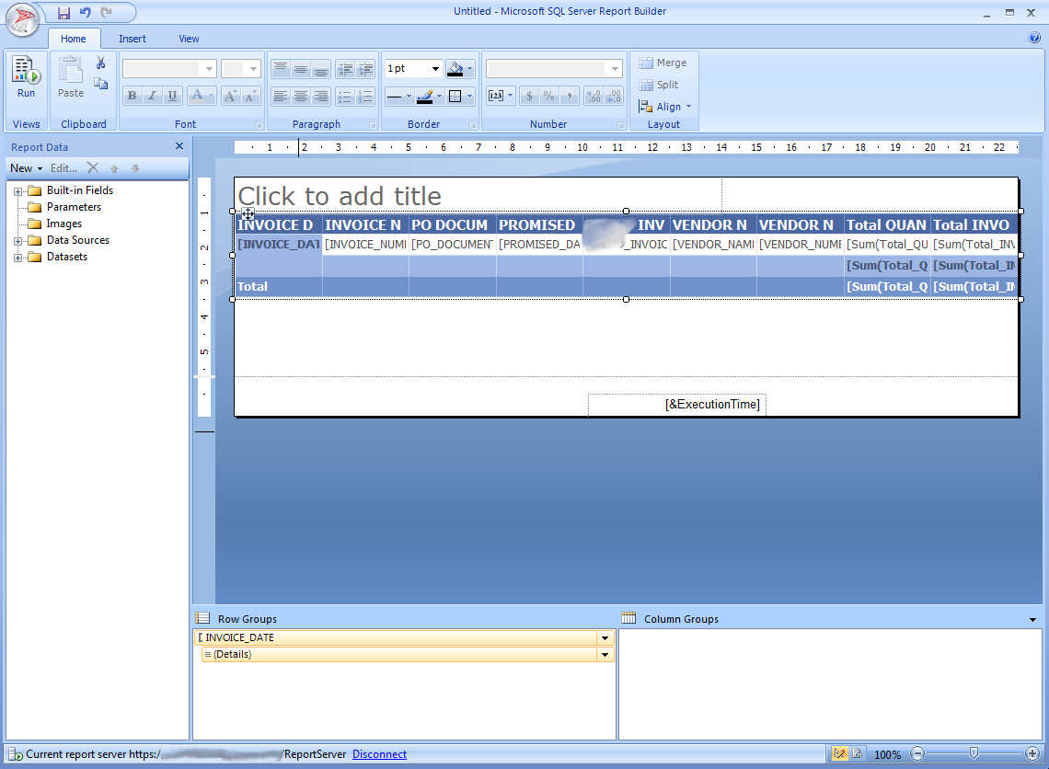Screen dimensions: 1049x769
Task: Click the Disconnect link in status bar
Action: point(379,754)
